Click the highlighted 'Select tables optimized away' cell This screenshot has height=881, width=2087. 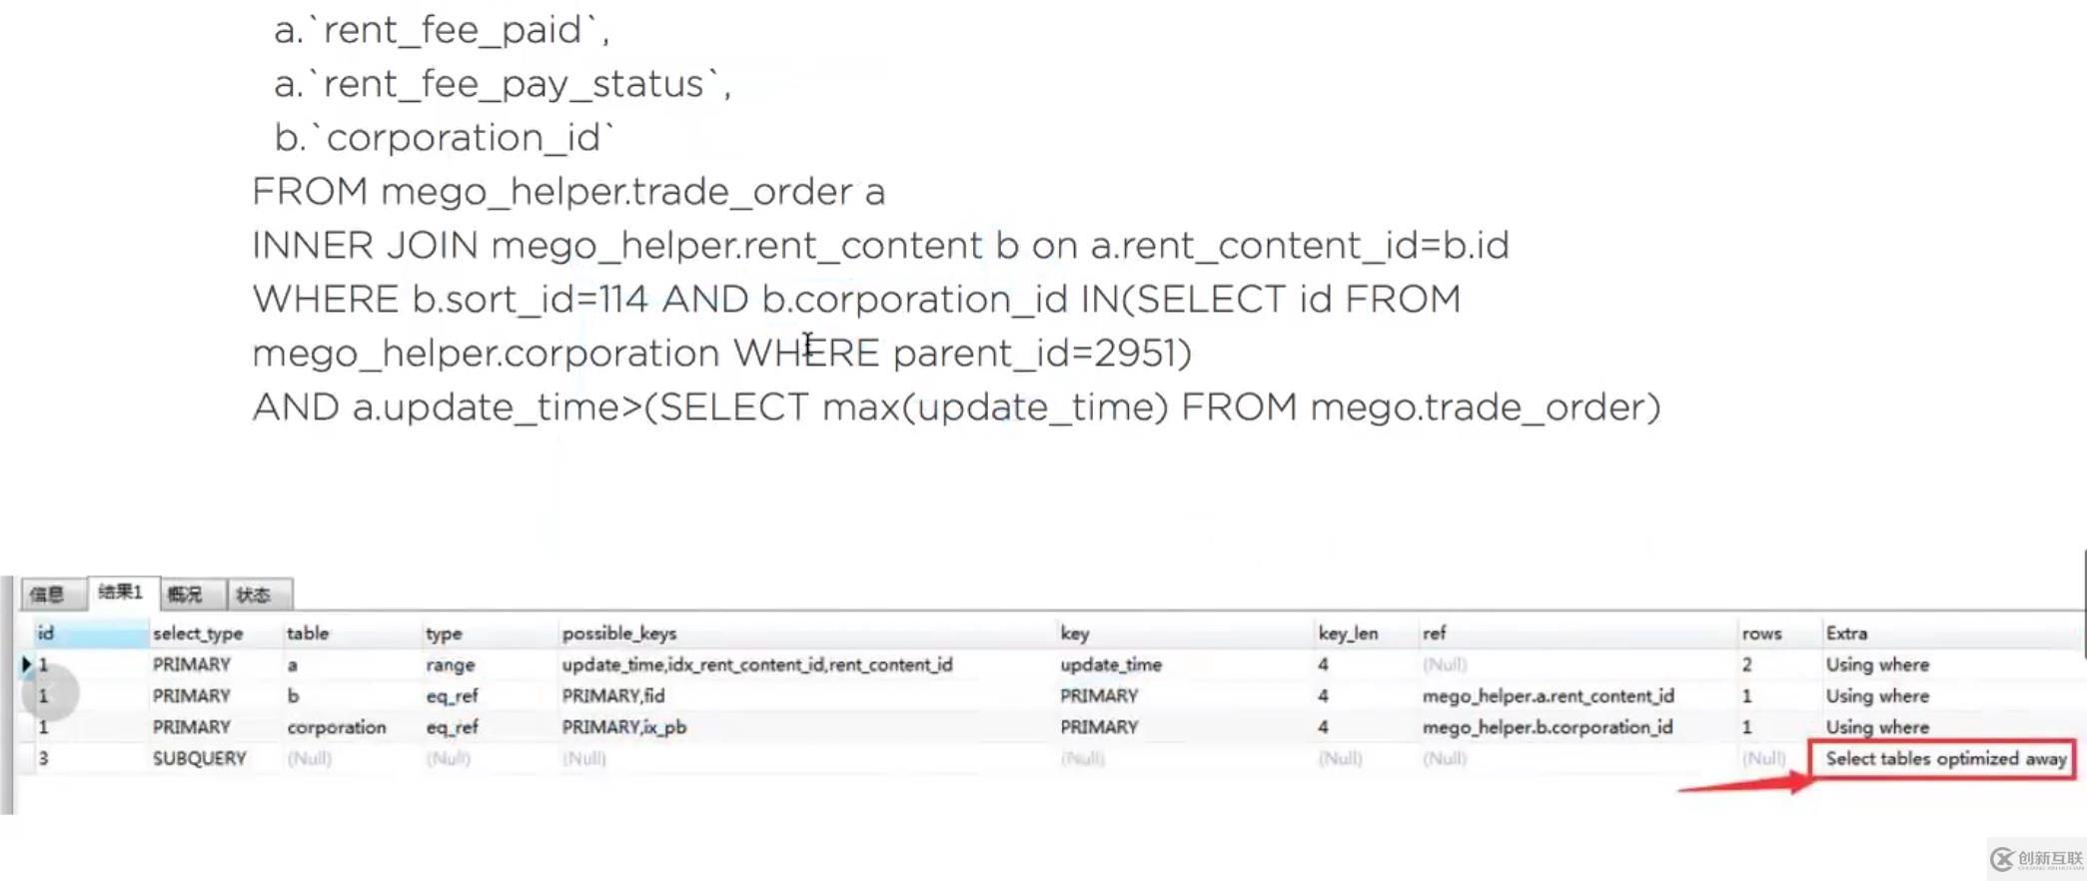click(1945, 758)
